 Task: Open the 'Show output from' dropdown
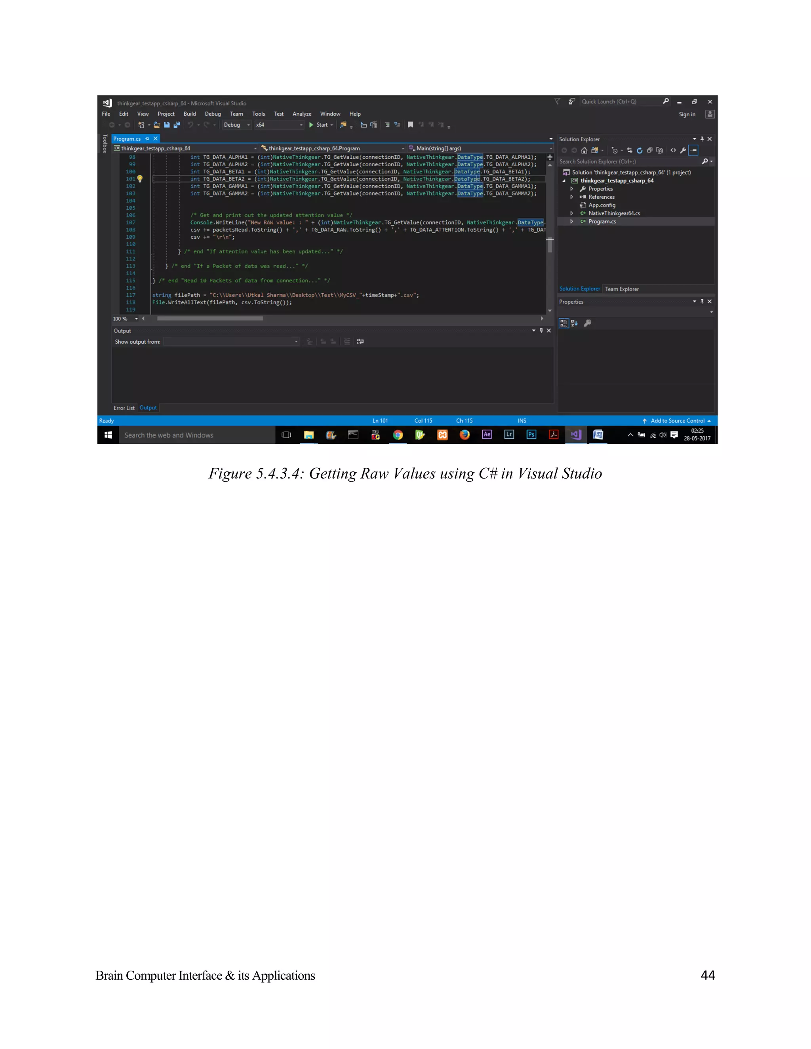tap(231, 342)
